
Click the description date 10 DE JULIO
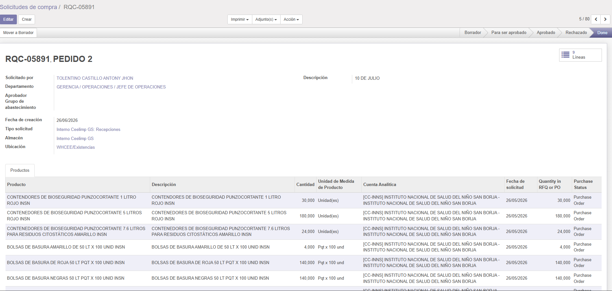pyautogui.click(x=367, y=78)
